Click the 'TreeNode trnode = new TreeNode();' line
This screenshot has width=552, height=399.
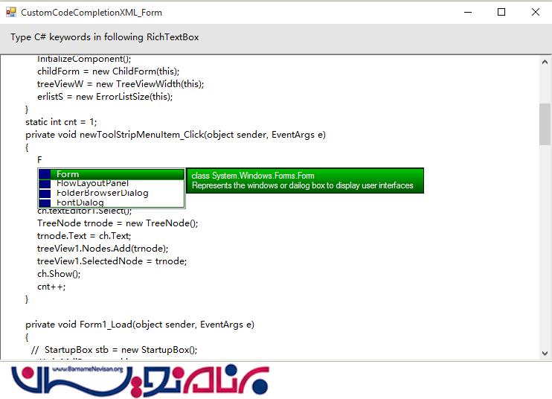(118, 223)
